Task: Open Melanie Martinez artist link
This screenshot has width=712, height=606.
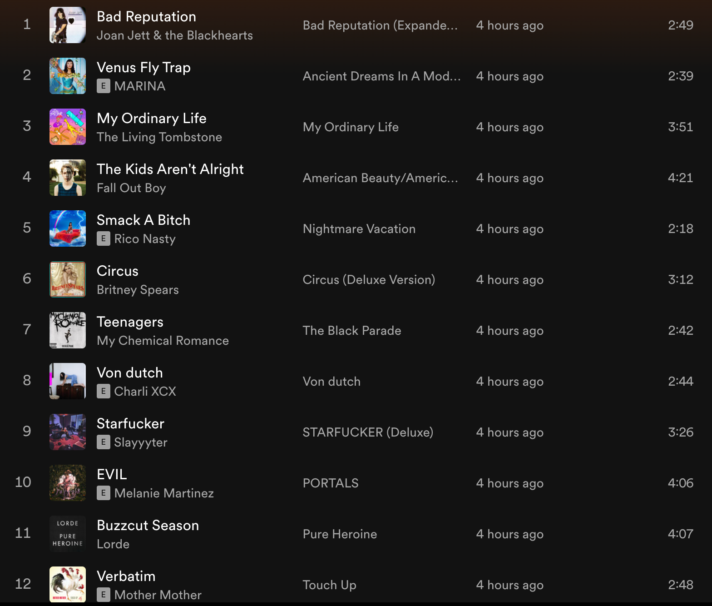Action: coord(164,493)
